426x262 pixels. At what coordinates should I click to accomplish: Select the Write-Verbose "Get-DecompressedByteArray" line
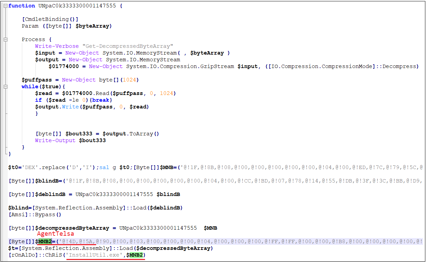coord(104,46)
